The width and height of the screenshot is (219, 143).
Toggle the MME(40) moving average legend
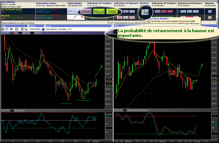[36, 33]
